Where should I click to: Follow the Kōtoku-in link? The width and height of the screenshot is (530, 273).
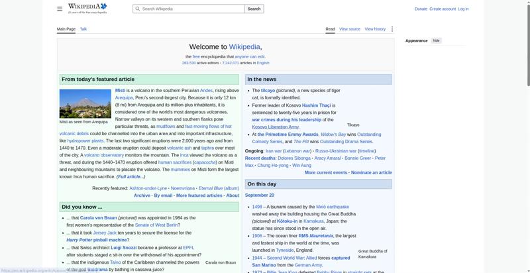click(288, 221)
